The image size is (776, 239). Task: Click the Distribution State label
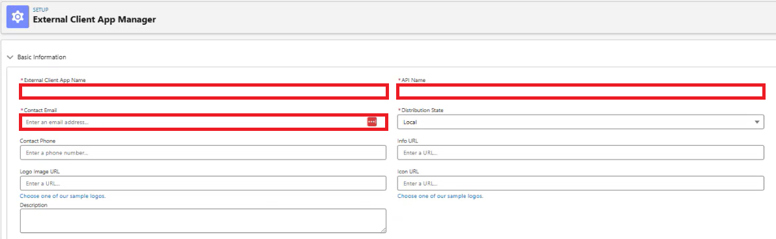click(422, 110)
